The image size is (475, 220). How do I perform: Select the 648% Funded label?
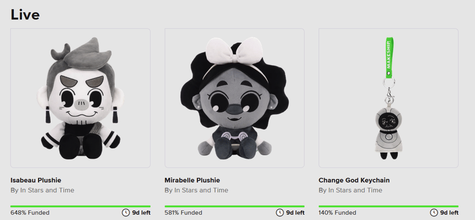pyautogui.click(x=30, y=213)
